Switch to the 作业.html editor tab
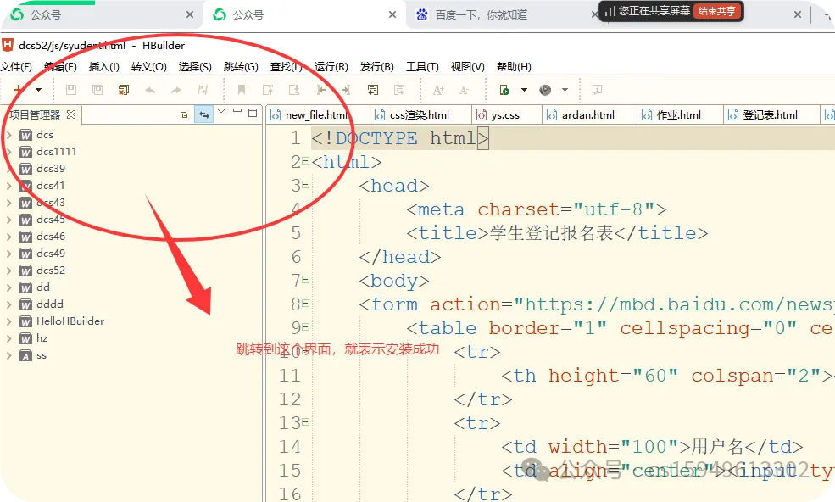The height and width of the screenshot is (502, 835). pyautogui.click(x=678, y=114)
